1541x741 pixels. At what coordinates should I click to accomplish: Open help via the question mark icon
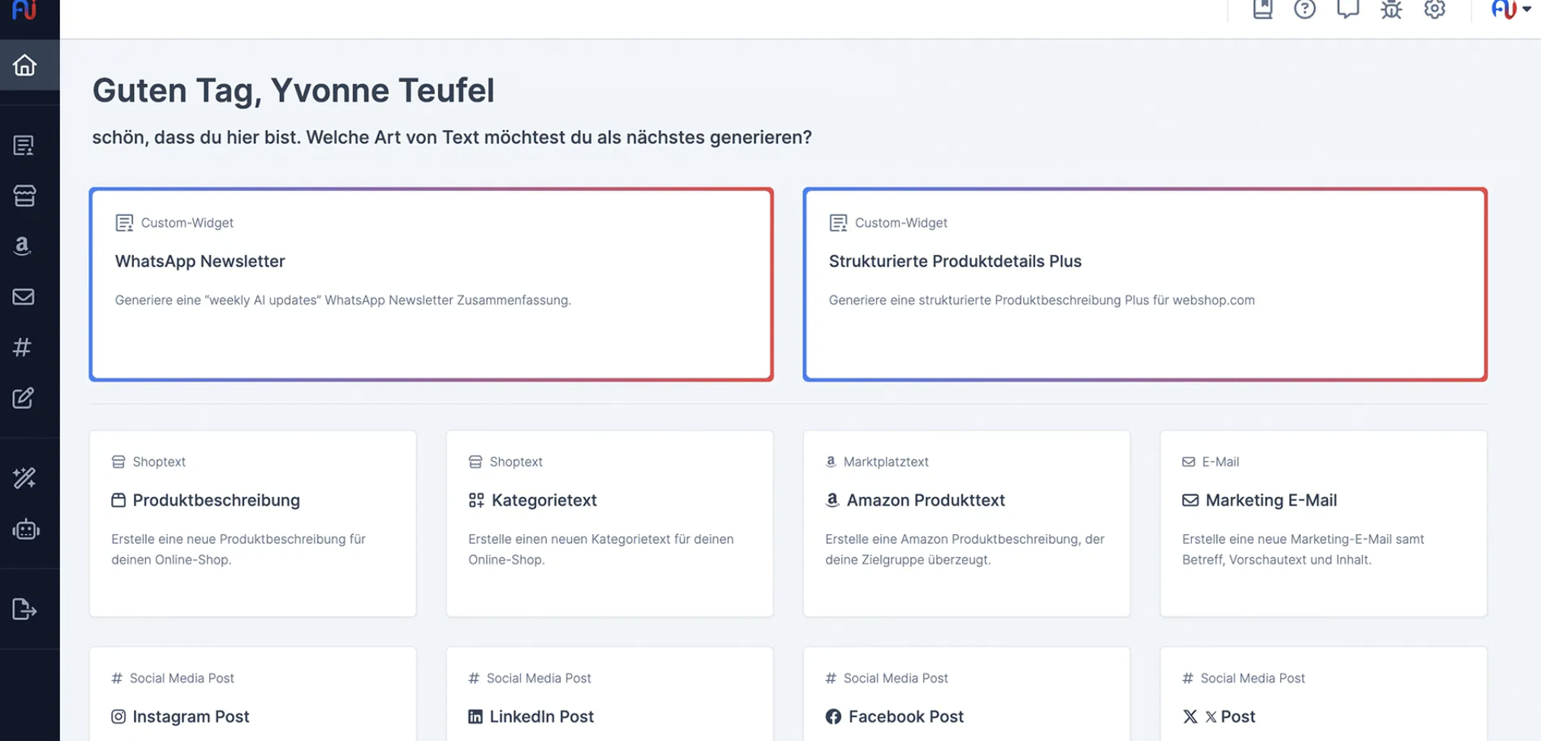[x=1305, y=10]
